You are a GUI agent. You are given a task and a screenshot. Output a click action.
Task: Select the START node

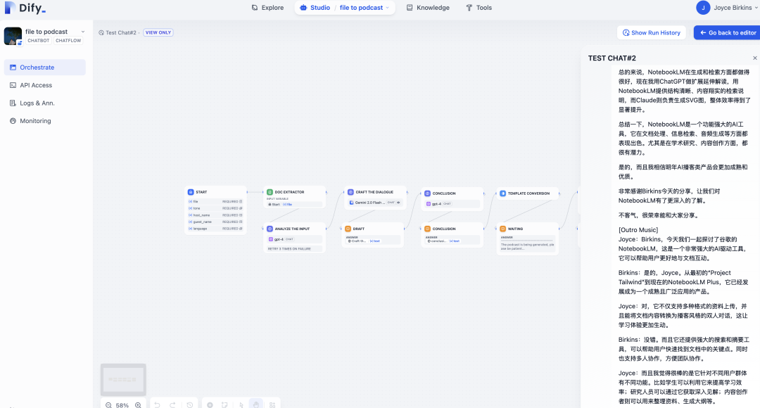[x=216, y=210]
